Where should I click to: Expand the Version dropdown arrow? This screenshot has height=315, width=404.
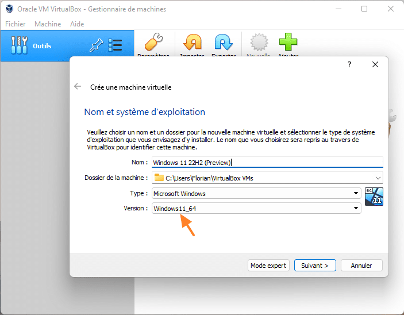tap(356, 208)
